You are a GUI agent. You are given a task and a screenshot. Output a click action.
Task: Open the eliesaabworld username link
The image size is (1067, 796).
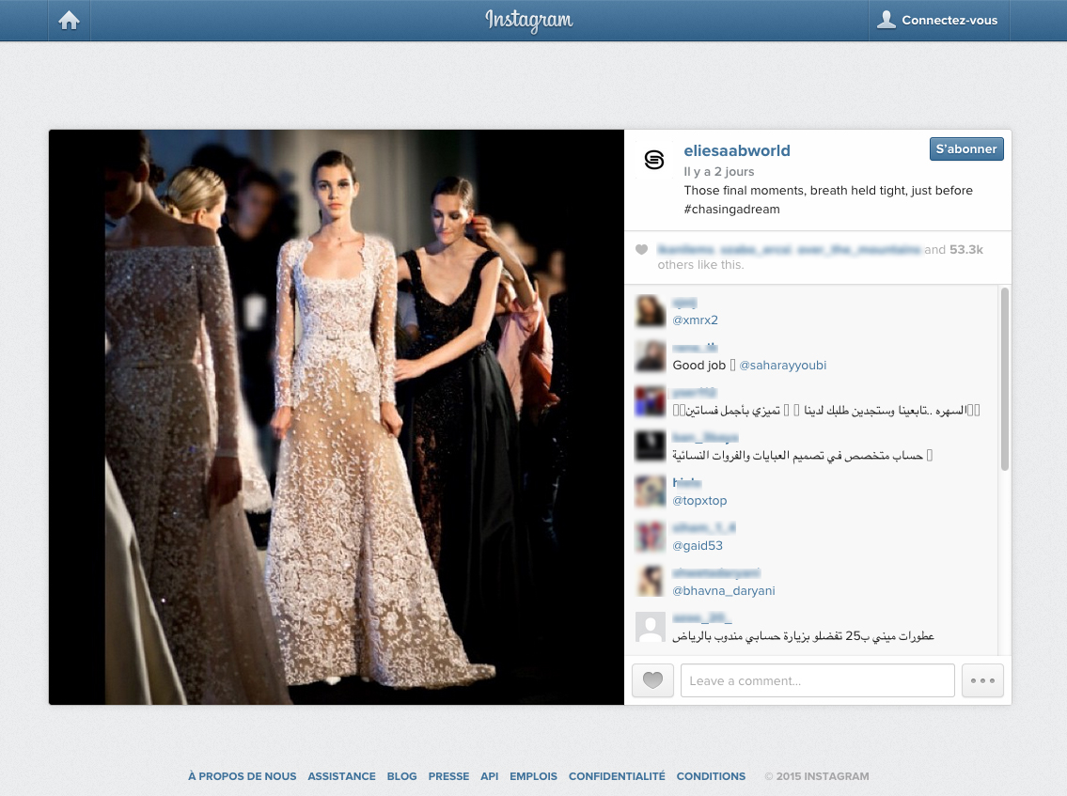pyautogui.click(x=736, y=150)
